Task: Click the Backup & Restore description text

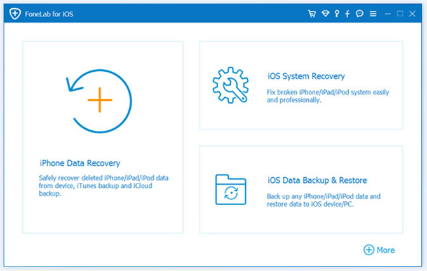Action: tap(323, 201)
